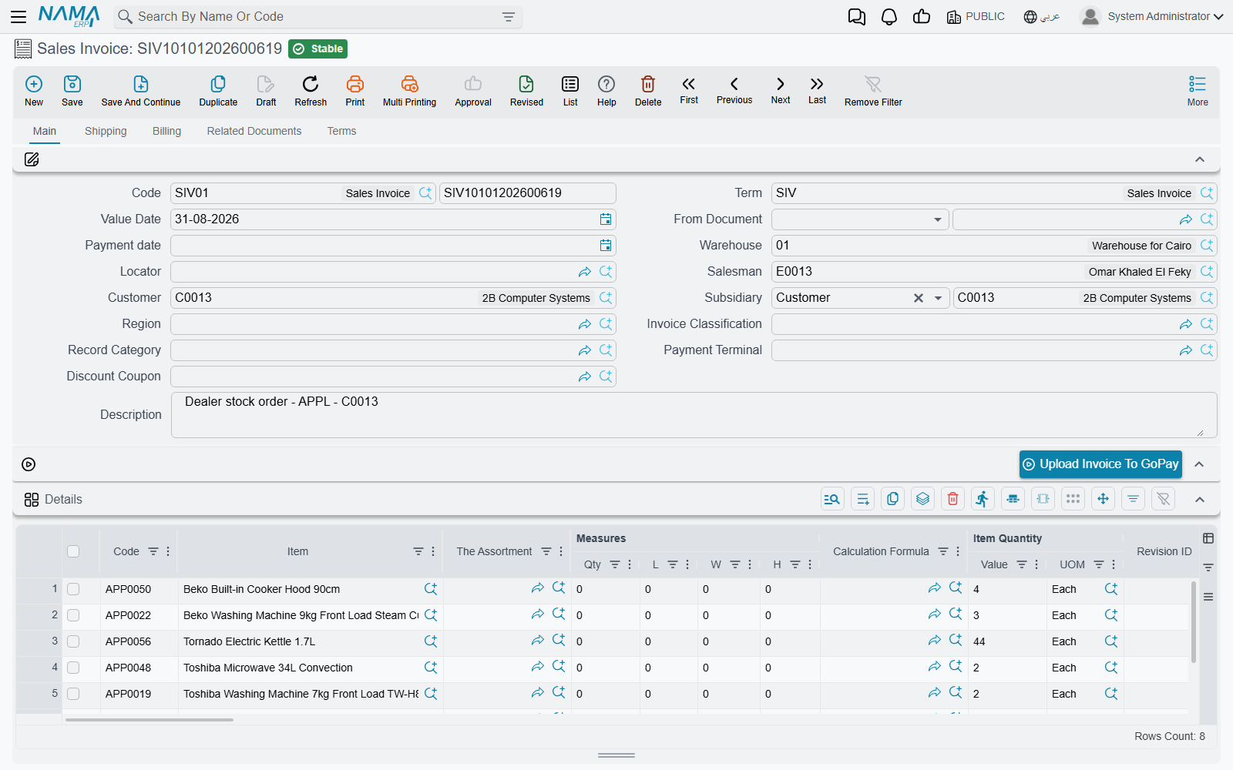The image size is (1233, 770).
Task: Collapse the Upload Invoice section
Action: (x=1200, y=464)
